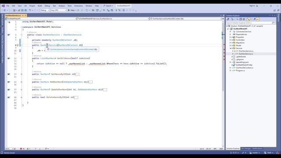This screenshot has height=158, width=281.
Task: Open the Extensions menu
Action: (x=79, y=6)
